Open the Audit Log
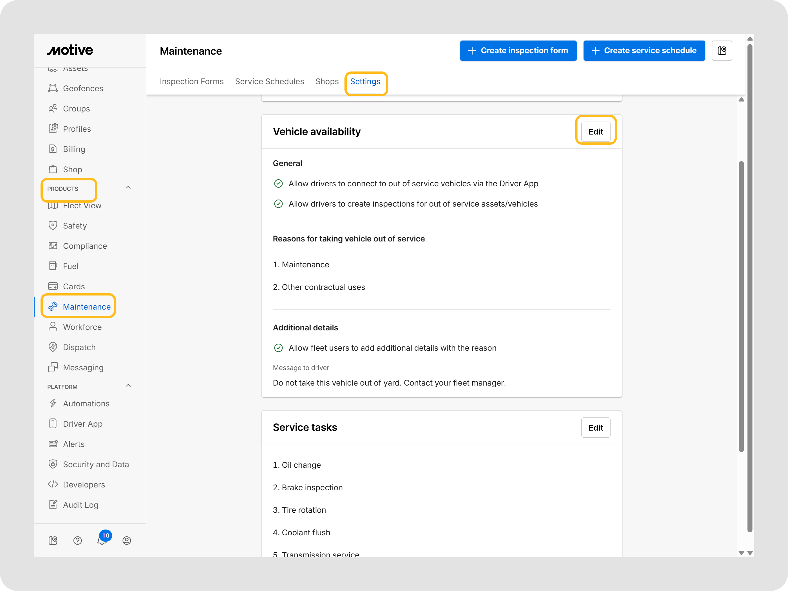788x591 pixels. tap(73, 505)
